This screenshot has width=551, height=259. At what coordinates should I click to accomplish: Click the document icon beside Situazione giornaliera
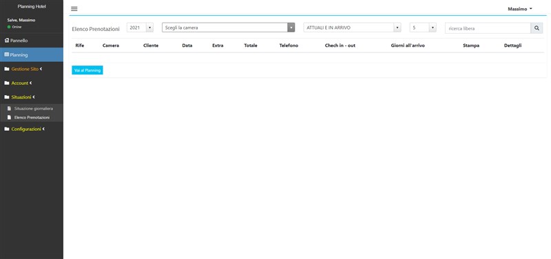click(x=10, y=109)
